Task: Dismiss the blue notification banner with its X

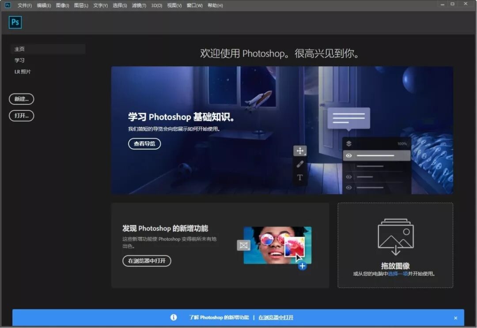Action: click(455, 317)
